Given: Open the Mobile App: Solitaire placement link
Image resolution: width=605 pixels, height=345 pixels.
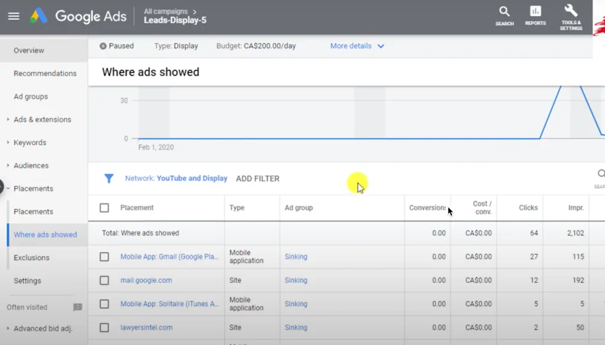Looking at the screenshot, I should (169, 304).
